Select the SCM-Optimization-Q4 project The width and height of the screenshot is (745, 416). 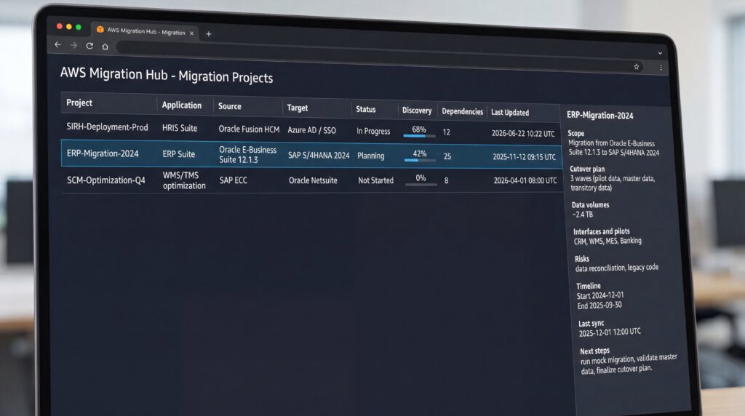pos(106,180)
